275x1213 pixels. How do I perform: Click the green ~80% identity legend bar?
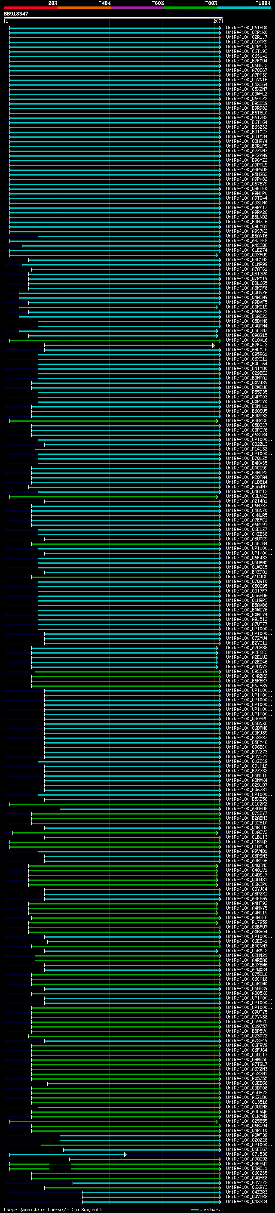[x=191, y=8]
